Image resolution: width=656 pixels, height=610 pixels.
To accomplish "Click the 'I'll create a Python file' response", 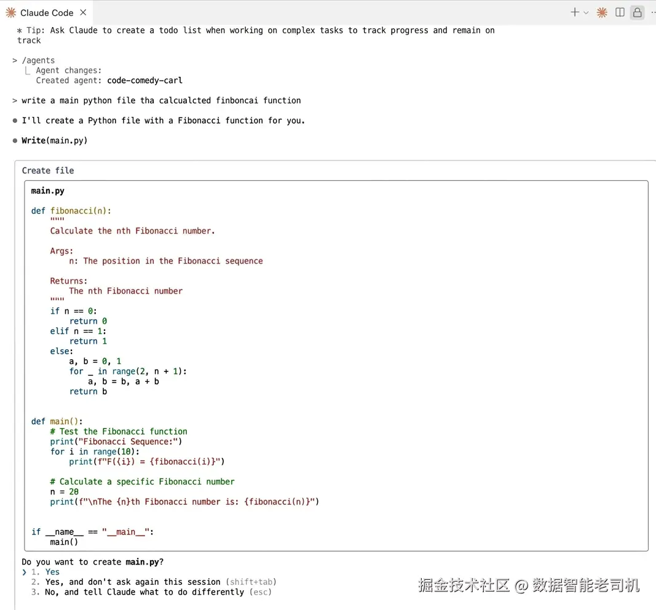I will 163,121.
